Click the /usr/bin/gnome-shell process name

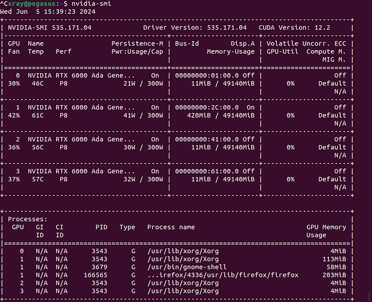187,267
